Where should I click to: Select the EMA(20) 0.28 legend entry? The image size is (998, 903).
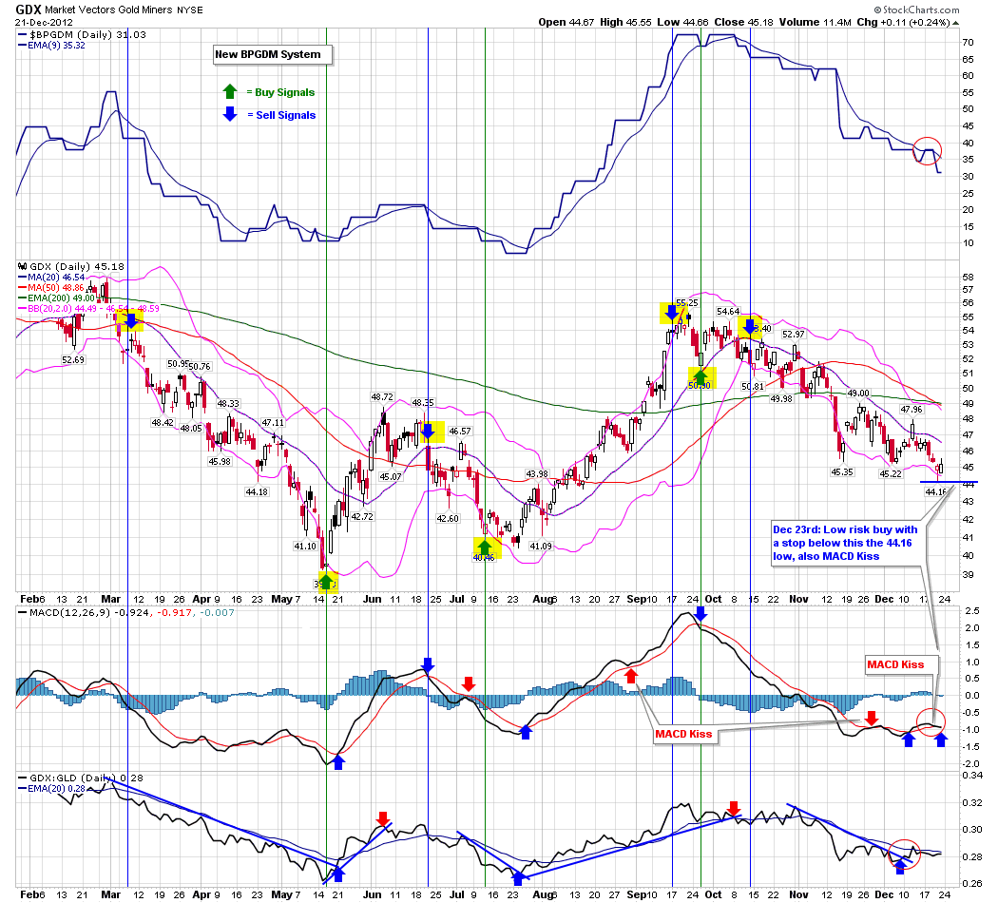click(x=52, y=788)
